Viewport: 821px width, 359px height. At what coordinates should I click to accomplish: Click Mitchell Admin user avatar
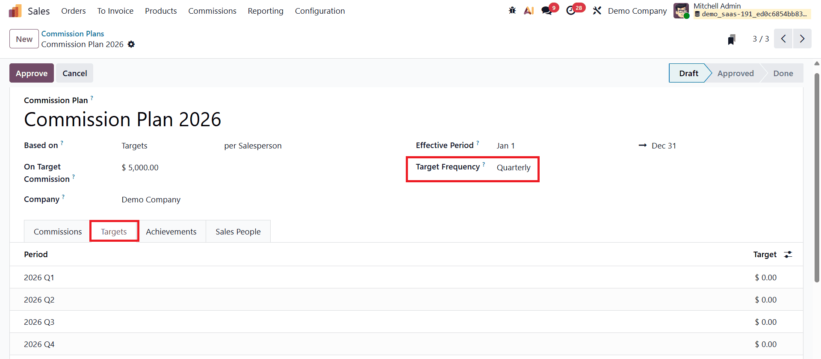681,11
